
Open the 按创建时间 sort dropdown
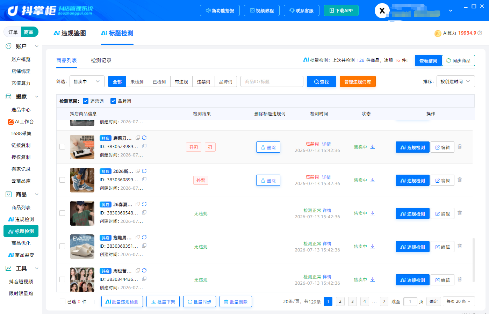[x=455, y=81]
